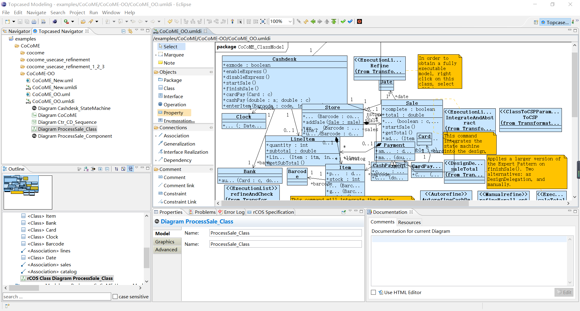
Task: Open the Navigator view menu triangle
Action: tap(137, 30)
